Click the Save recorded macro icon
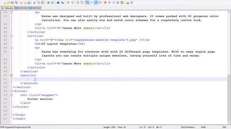231x129 pixels. tap(122, 3)
